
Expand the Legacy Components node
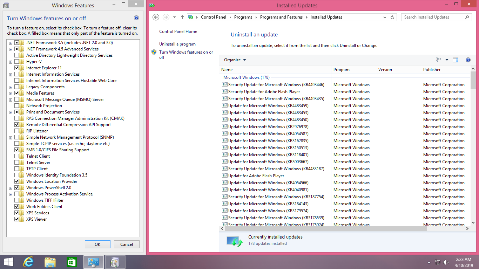(x=11, y=87)
